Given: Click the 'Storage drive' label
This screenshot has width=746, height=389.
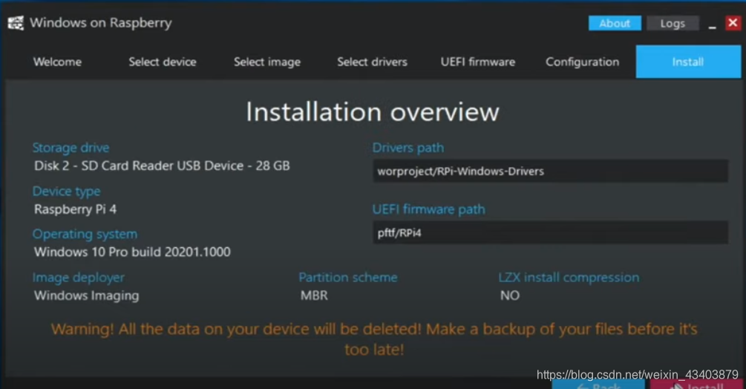Looking at the screenshot, I should point(71,148).
